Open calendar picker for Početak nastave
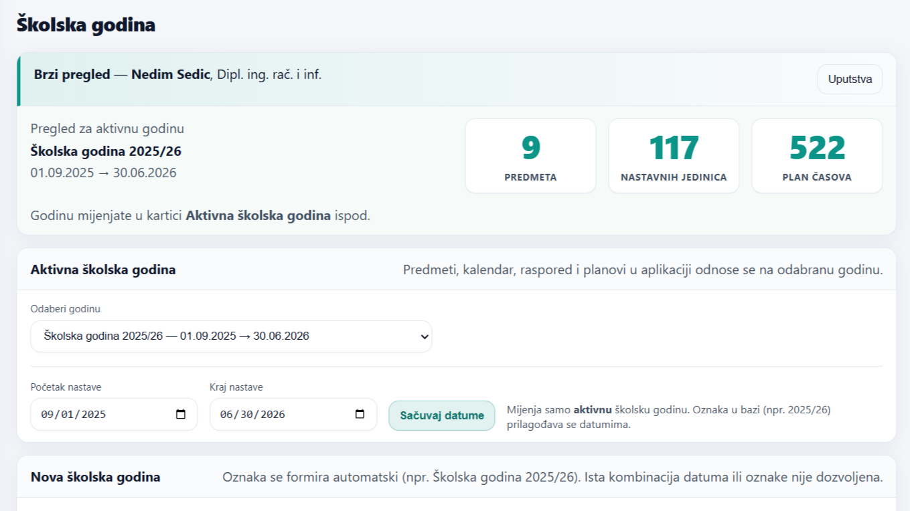The height and width of the screenshot is (511, 910). [180, 414]
